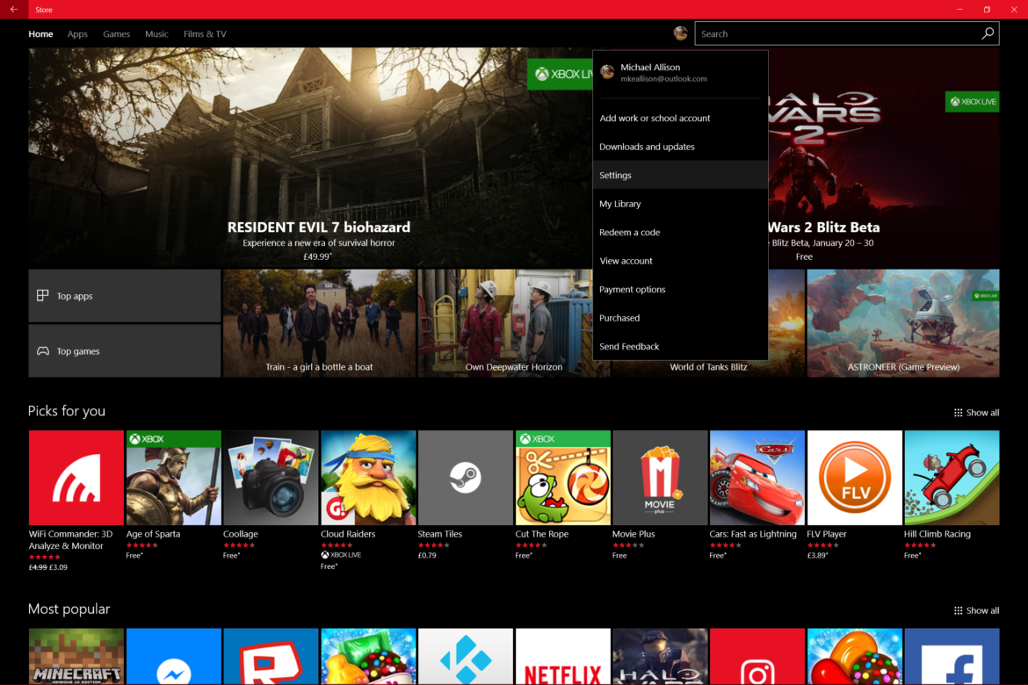Open WiFi Commander app icon
Viewport: 1028px width, 685px height.
[76, 478]
